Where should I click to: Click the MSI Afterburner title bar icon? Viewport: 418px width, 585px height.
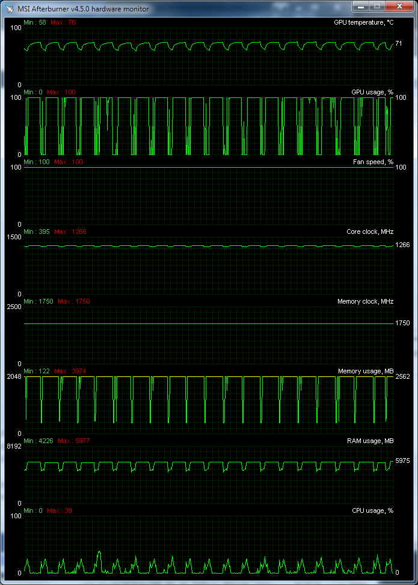pos(8,8)
